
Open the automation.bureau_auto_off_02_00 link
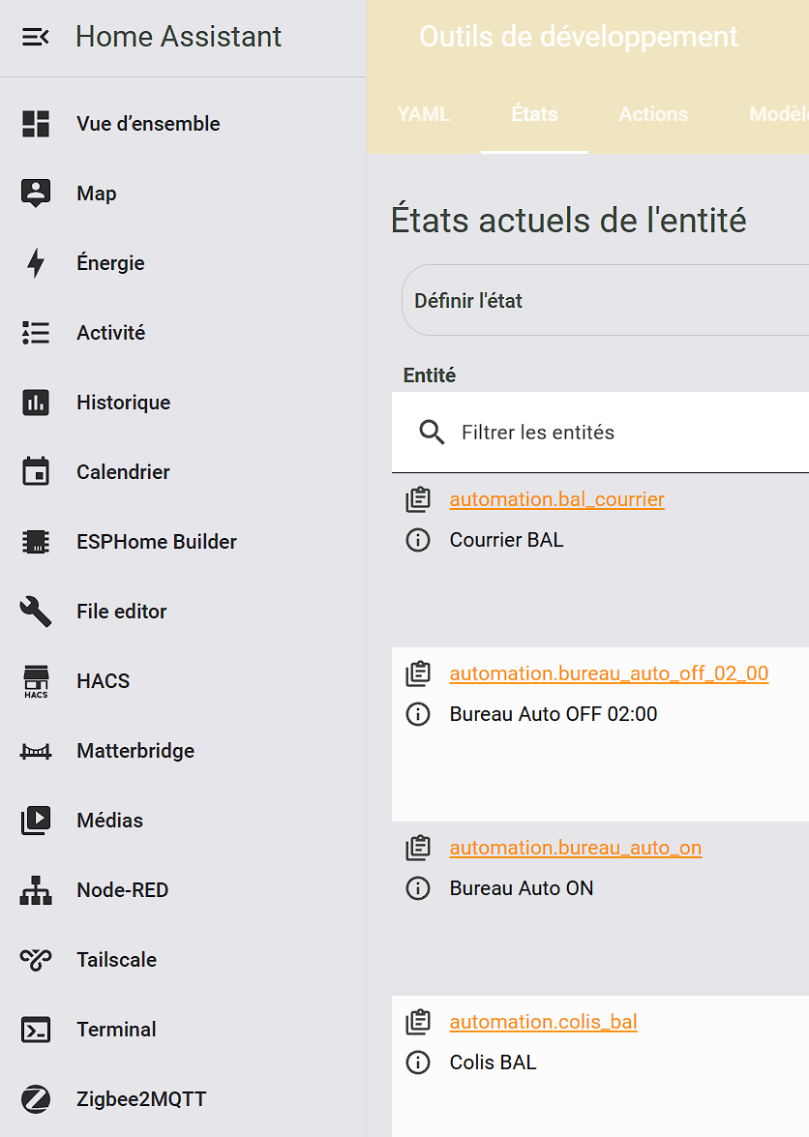click(x=609, y=673)
